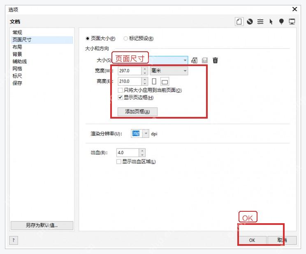The height and width of the screenshot is (254, 306).
Task: Open the Document options icon
Action: pyautogui.click(x=239, y=21)
